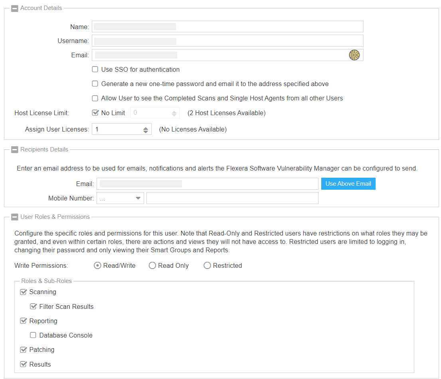Uncheck the Patching role

23,350
